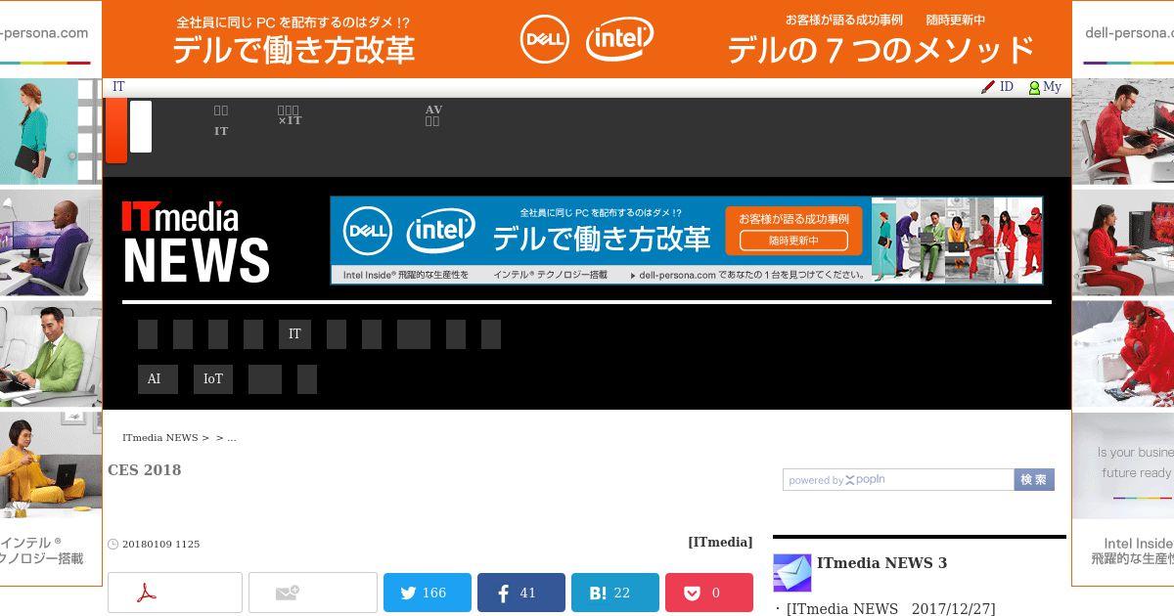Click the teal-dress woman Dell ad image
Viewport: 1174px width, 616px height.
(x=51, y=131)
